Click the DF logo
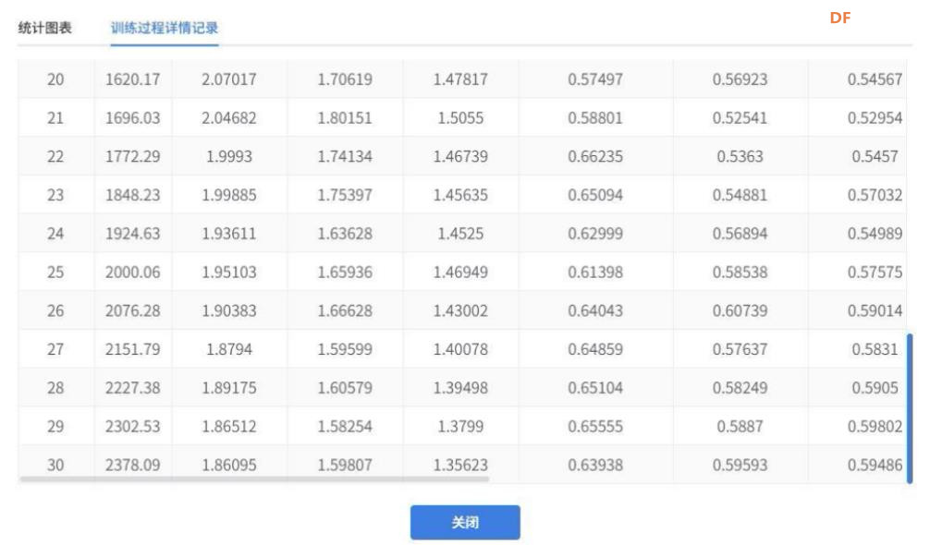 tap(840, 18)
